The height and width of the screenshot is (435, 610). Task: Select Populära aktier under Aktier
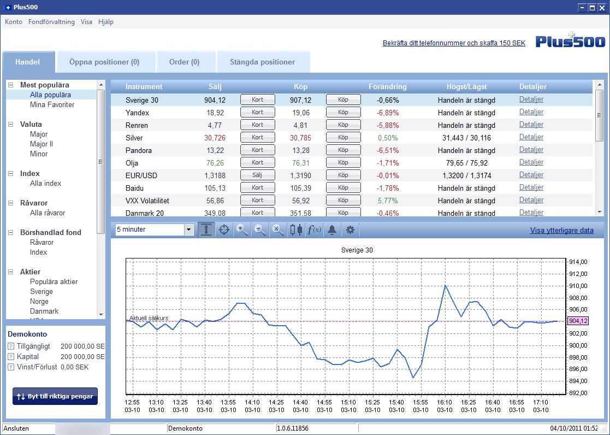tap(54, 281)
